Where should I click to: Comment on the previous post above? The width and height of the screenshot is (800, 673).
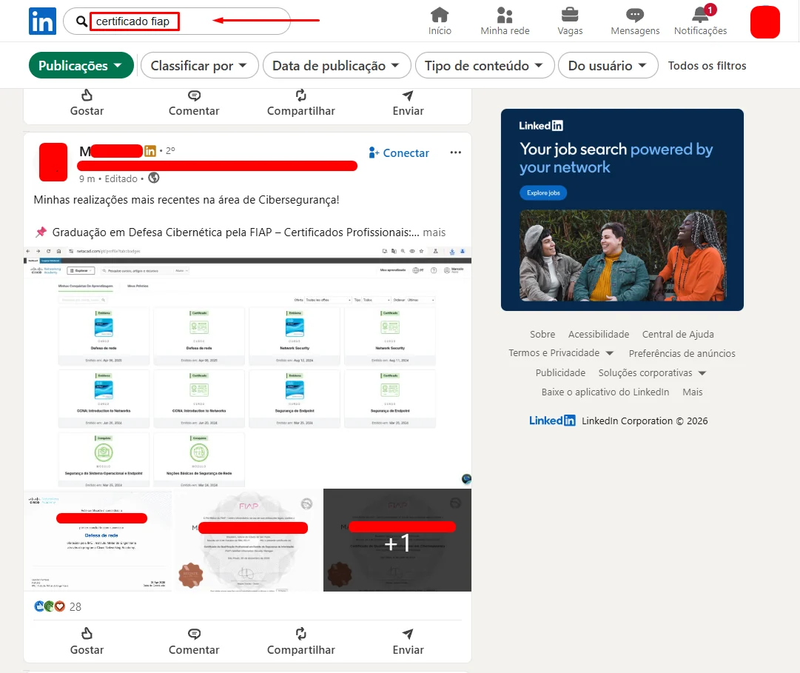coord(194,103)
